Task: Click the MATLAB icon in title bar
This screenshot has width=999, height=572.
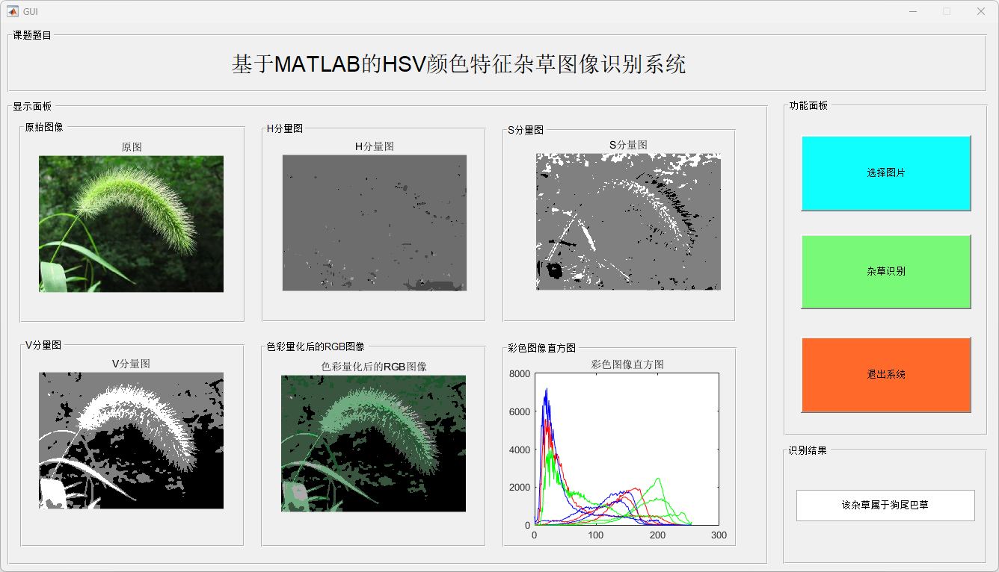Action: point(13,11)
